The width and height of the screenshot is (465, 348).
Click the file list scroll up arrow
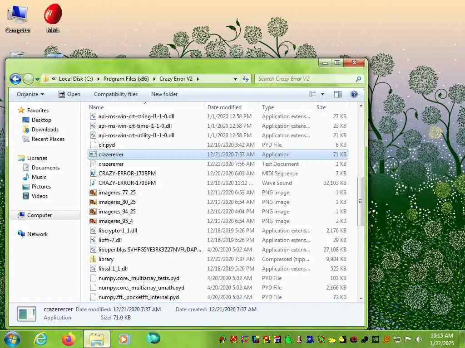click(x=361, y=106)
